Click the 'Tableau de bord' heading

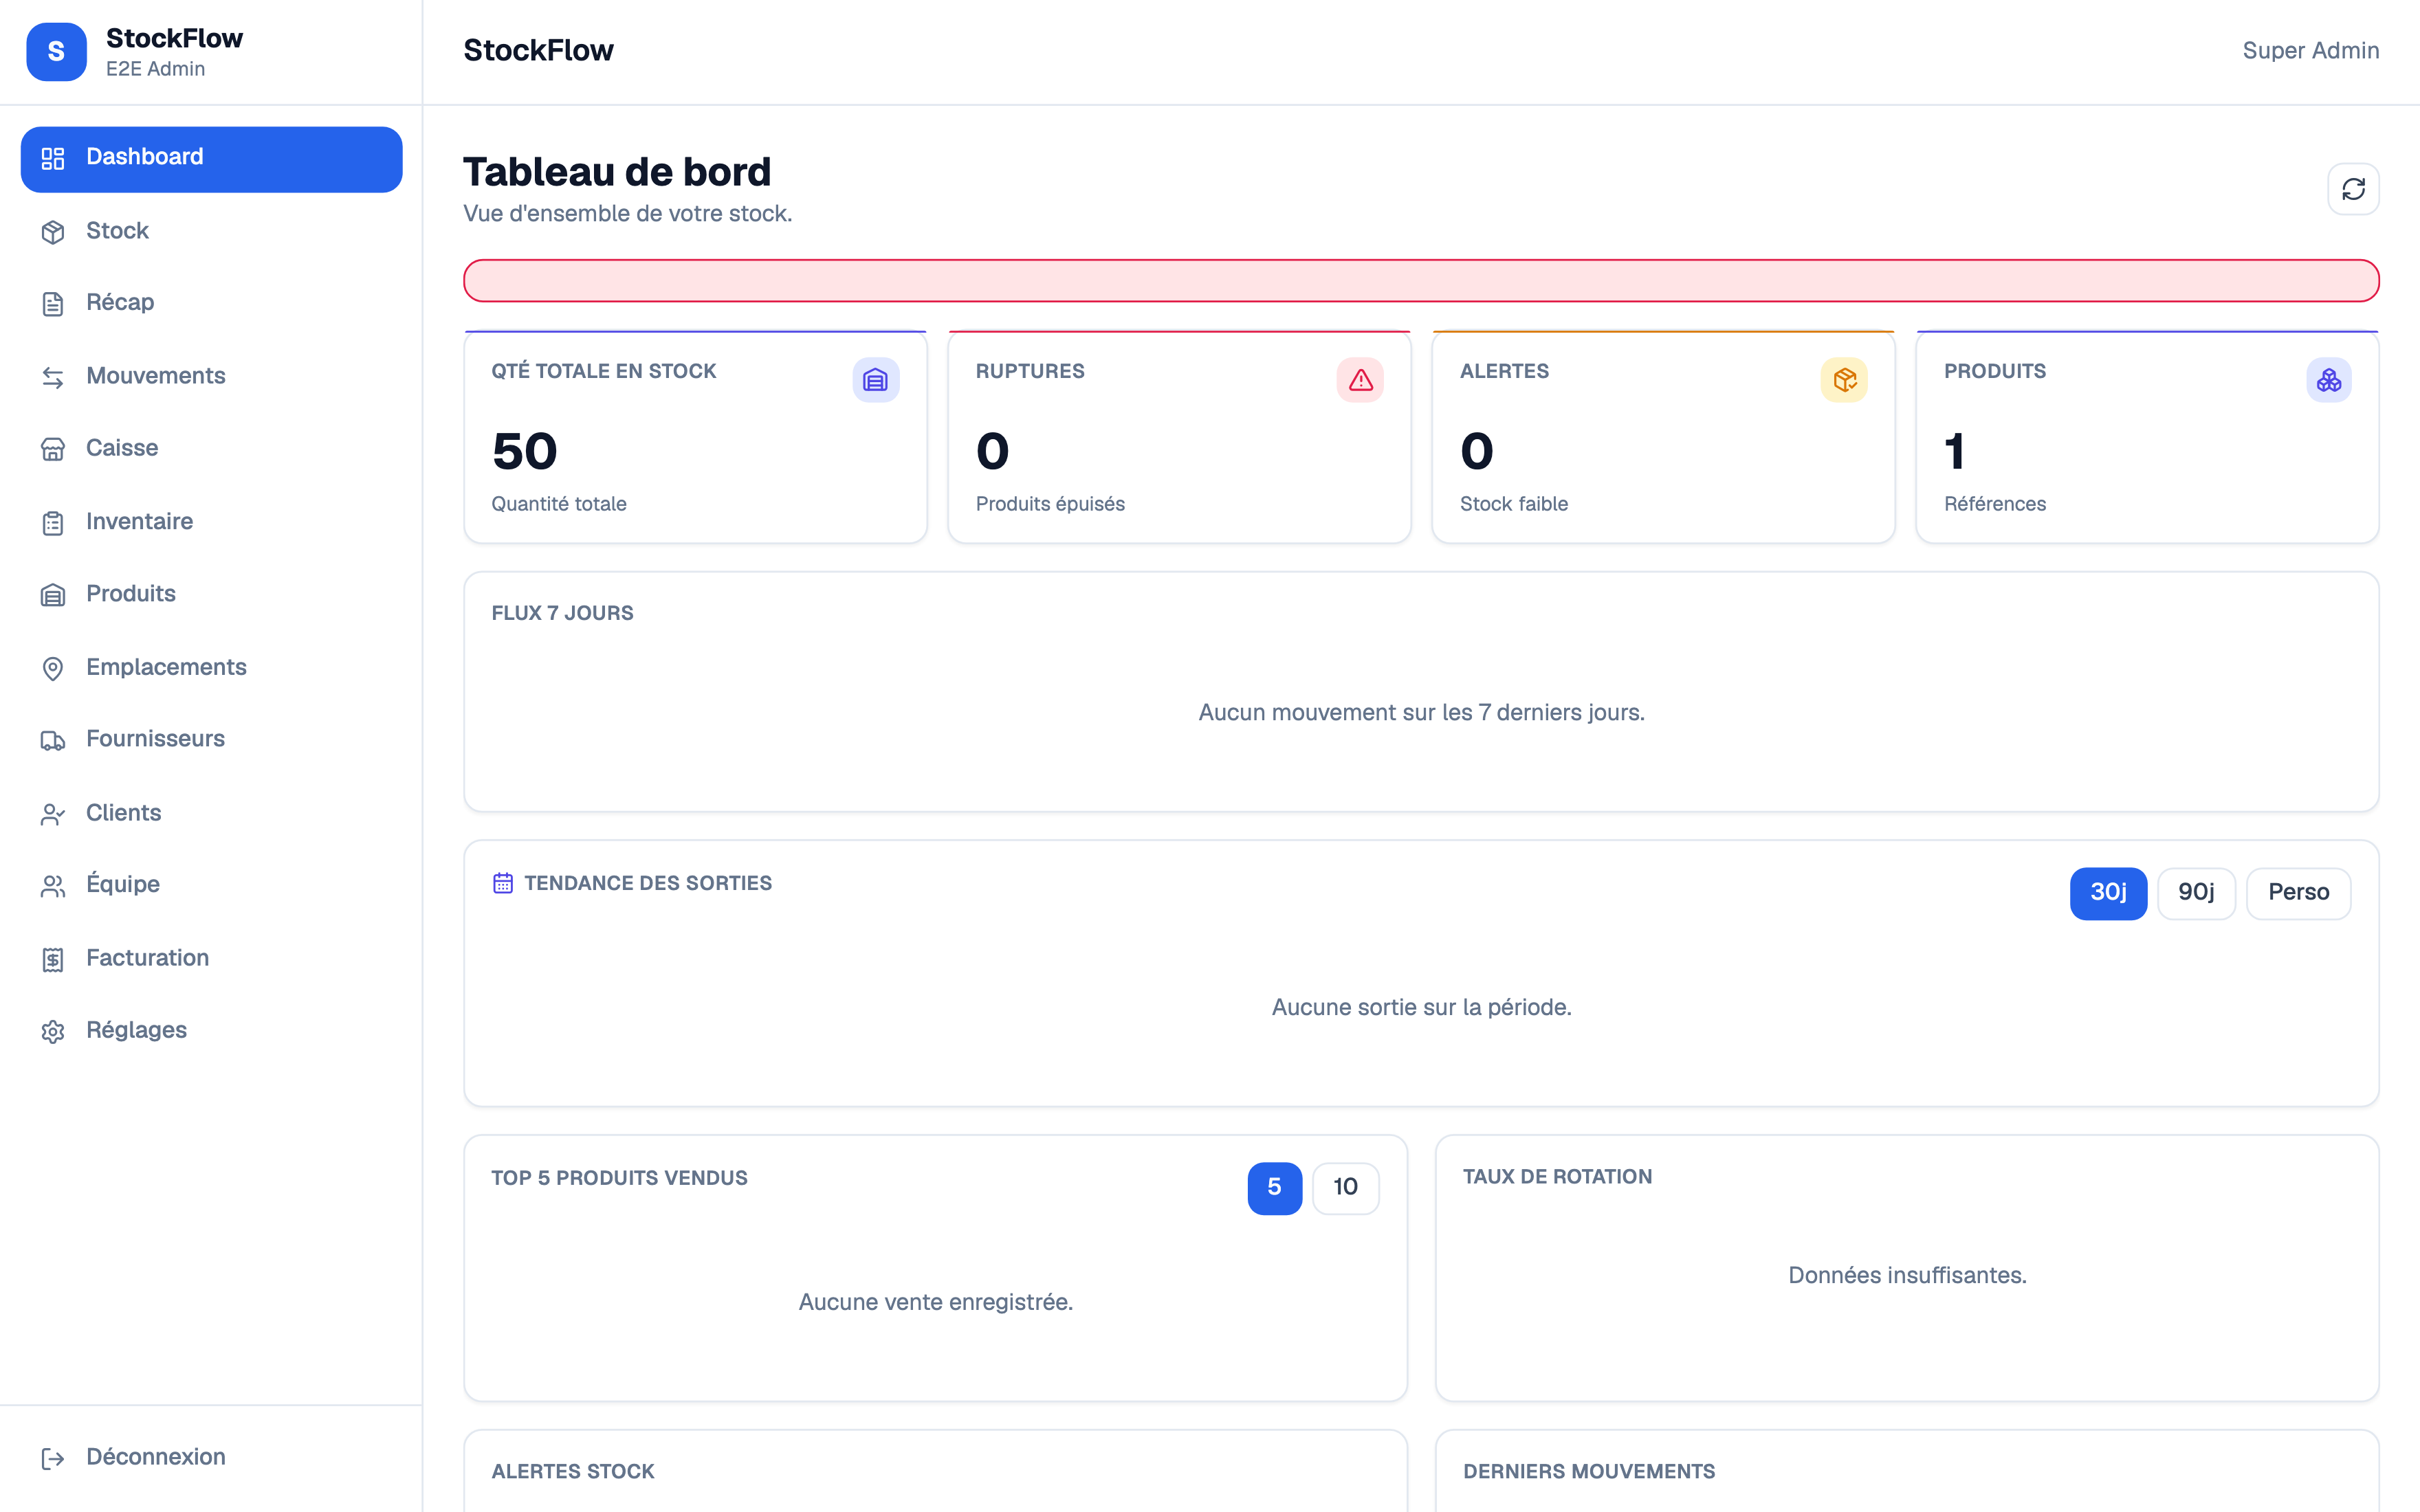coord(617,172)
